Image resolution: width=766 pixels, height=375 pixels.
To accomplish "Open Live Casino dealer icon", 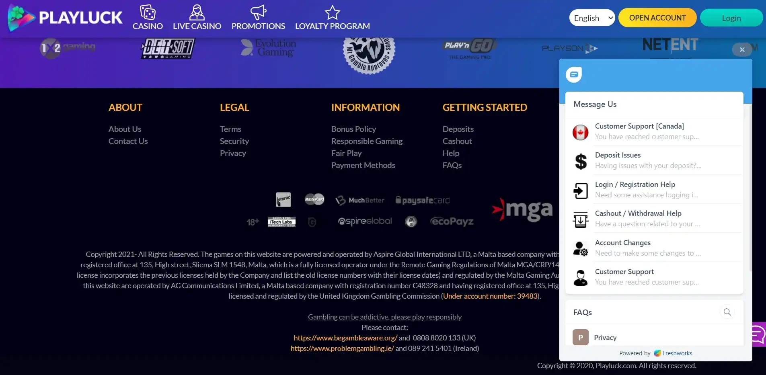I will [x=197, y=13].
